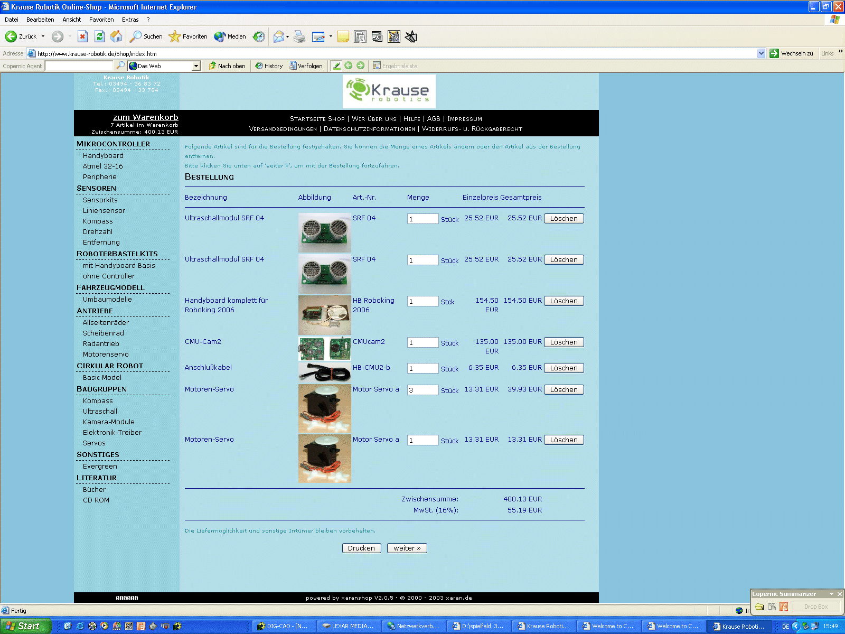Click the Copernic Agent search magnifier
Image resolution: width=845 pixels, height=634 pixels.
[120, 66]
